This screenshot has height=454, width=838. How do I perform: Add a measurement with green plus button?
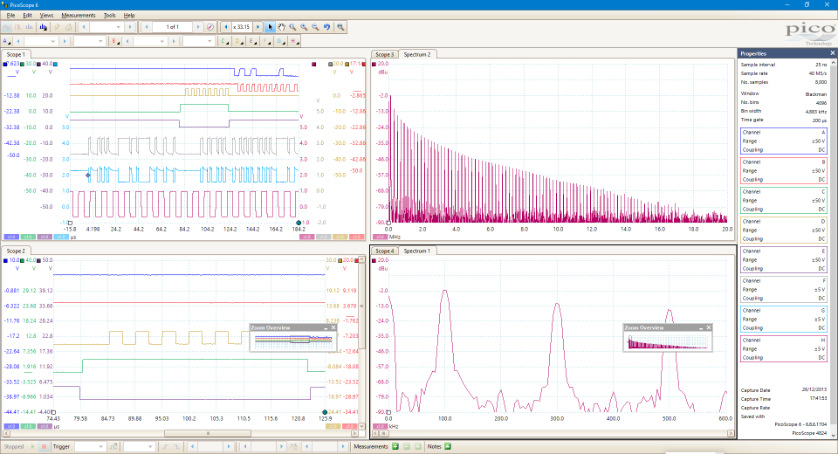(395, 446)
